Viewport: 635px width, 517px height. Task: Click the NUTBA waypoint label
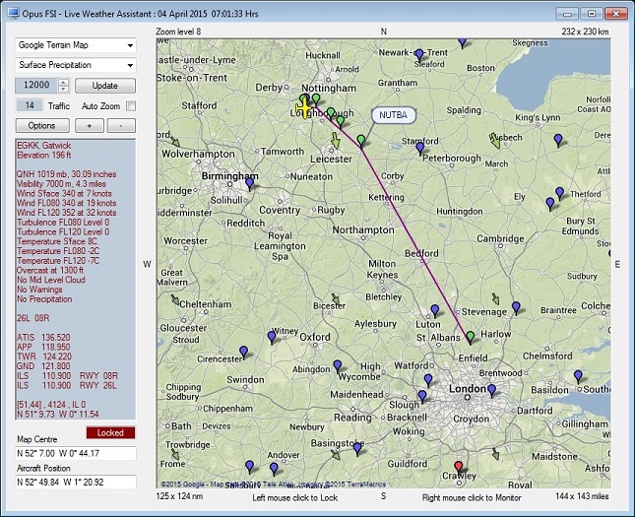pos(393,115)
